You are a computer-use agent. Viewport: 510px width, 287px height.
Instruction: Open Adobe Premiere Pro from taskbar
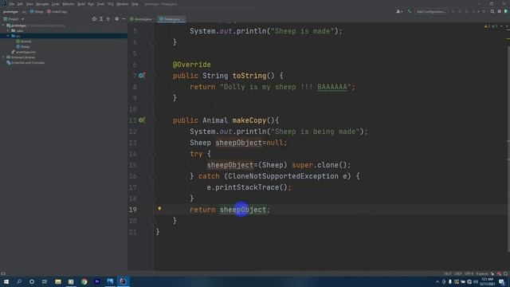97,281
